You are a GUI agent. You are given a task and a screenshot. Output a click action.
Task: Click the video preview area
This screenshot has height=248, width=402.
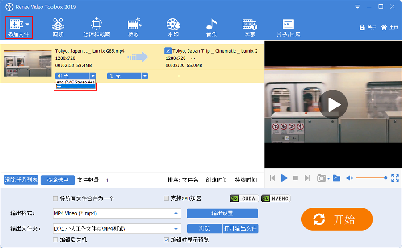[x=333, y=104]
